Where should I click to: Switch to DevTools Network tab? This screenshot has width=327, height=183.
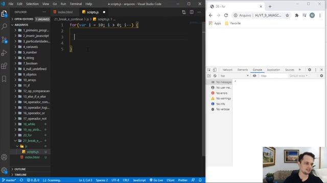[227, 70]
